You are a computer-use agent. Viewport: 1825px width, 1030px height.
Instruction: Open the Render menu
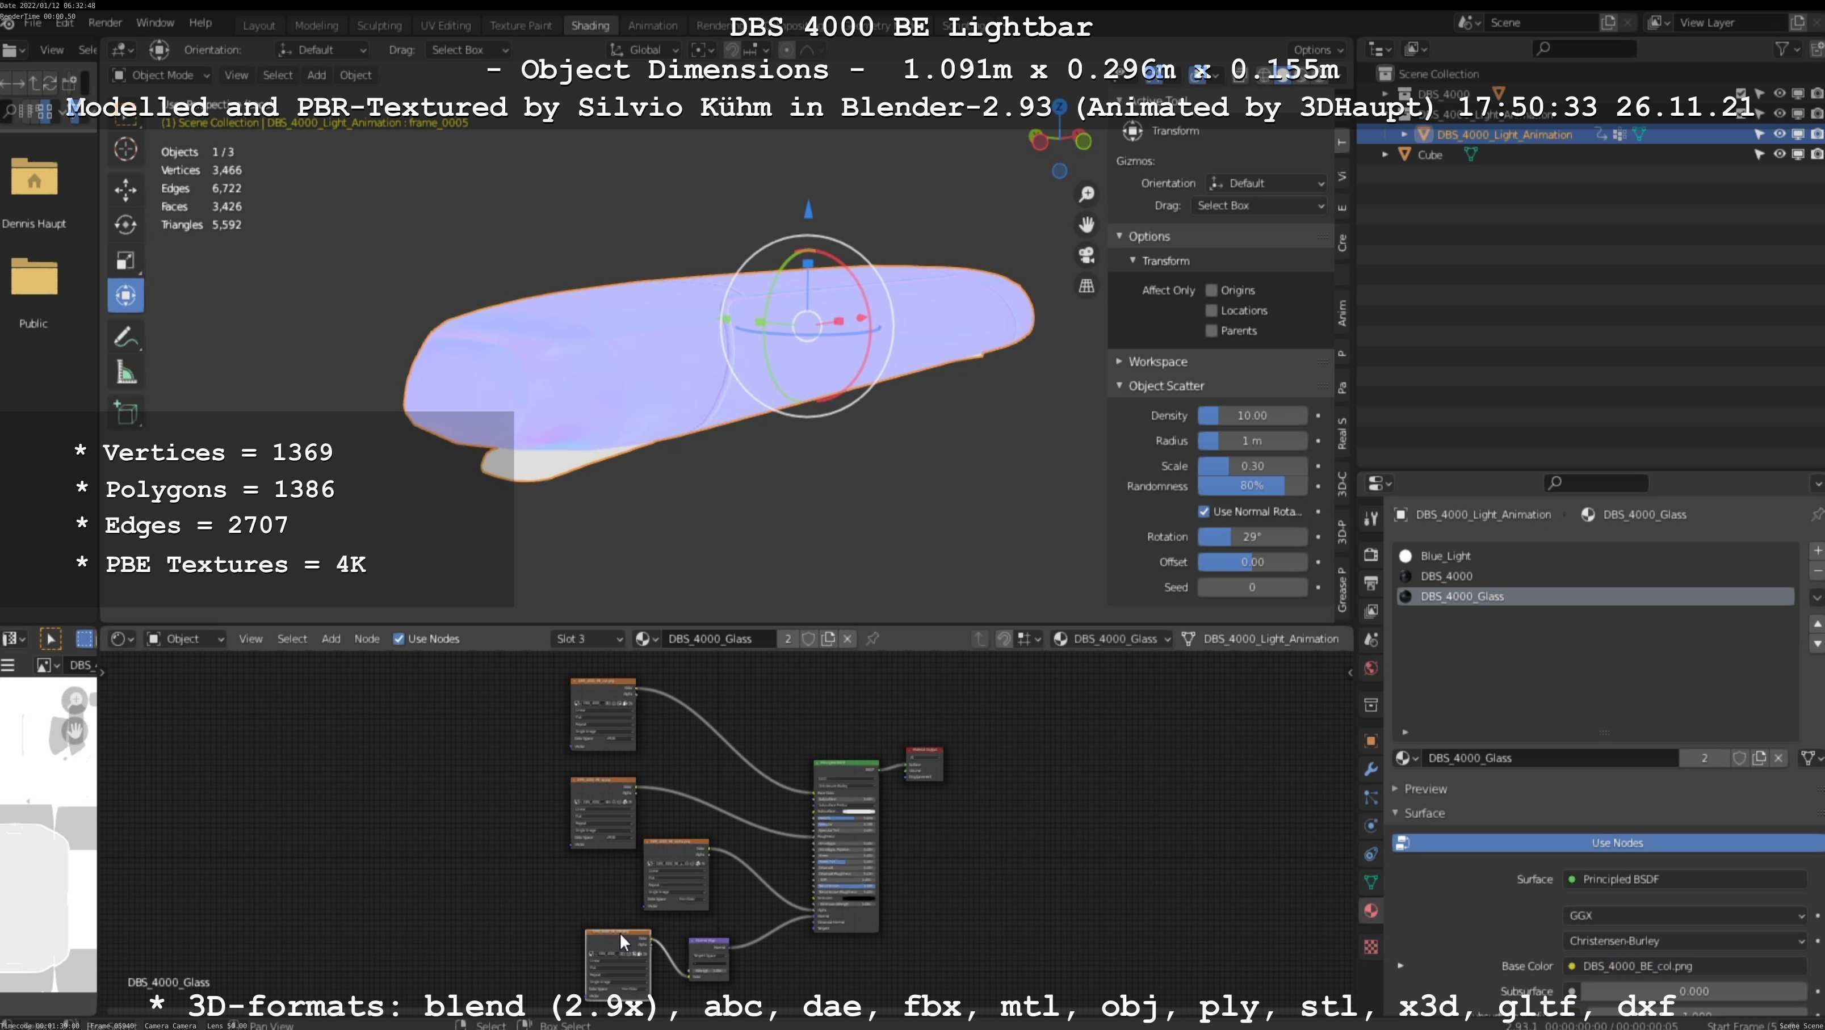[105, 23]
